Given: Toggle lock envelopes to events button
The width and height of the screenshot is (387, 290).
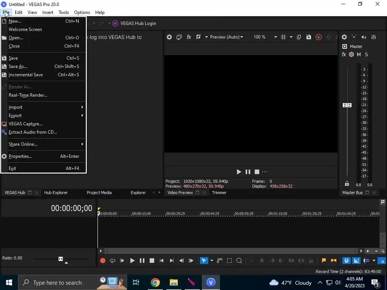Looking at the screenshot, I should point(382,261).
